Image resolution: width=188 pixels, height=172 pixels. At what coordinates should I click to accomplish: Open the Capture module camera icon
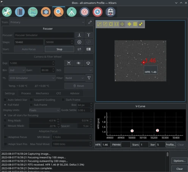pos(46,12)
